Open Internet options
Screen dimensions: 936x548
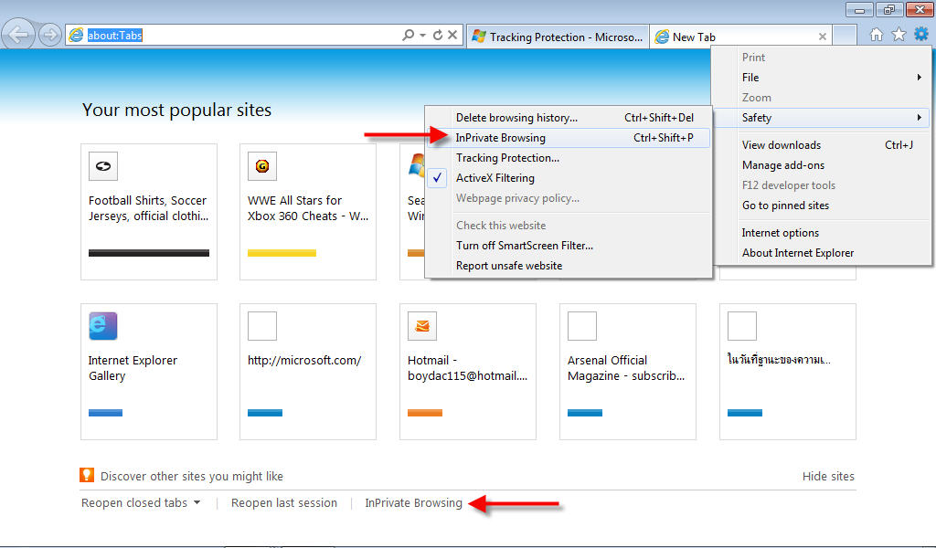[822, 233]
